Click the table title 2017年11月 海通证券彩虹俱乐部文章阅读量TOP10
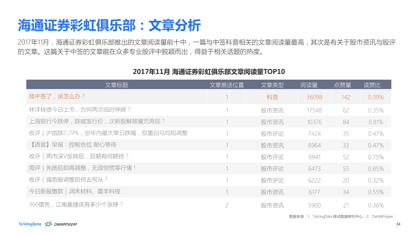The width and height of the screenshot is (418, 235). (x=209, y=71)
